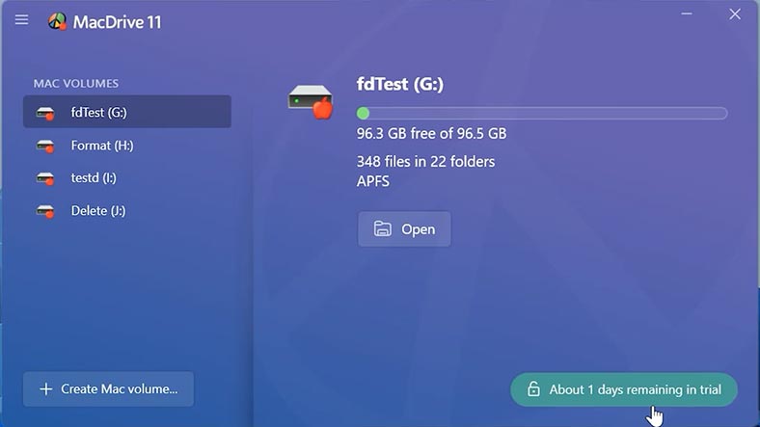Image resolution: width=760 pixels, height=427 pixels.
Task: Click the testd (I:) drive icon
Action: tap(45, 178)
